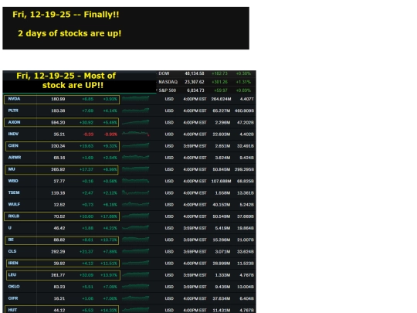
Task: Click IREN volume 28.999M
Action: [x=222, y=264]
